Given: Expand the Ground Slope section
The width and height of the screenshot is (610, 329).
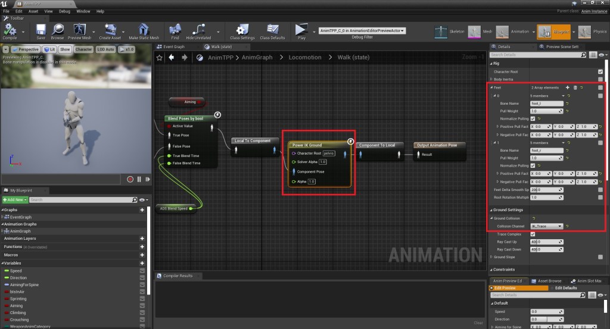Looking at the screenshot, I should 492,257.
